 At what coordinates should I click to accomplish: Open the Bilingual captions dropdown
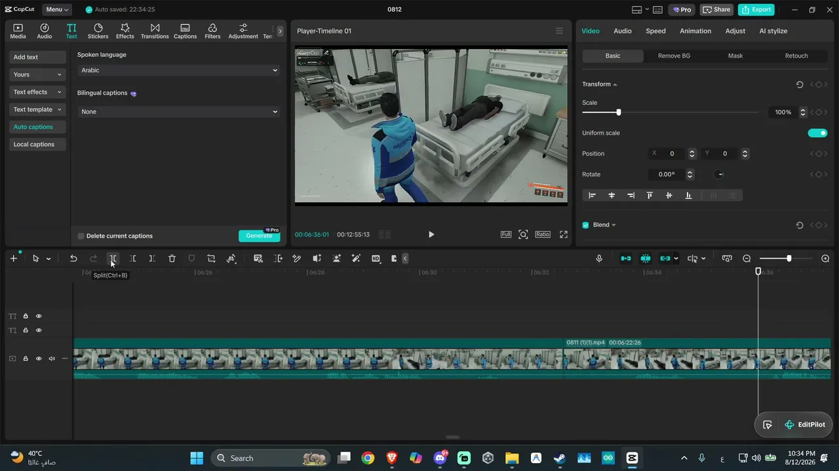click(x=179, y=112)
